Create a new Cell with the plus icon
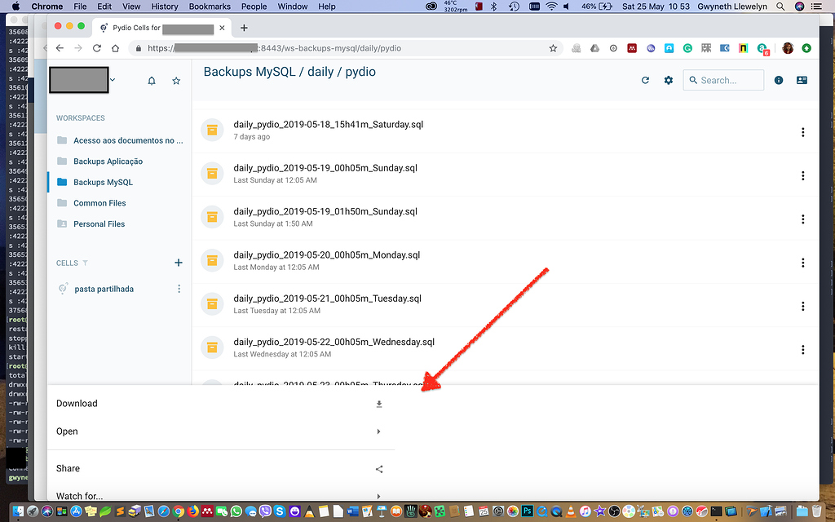This screenshot has height=522, width=835. coord(179,263)
